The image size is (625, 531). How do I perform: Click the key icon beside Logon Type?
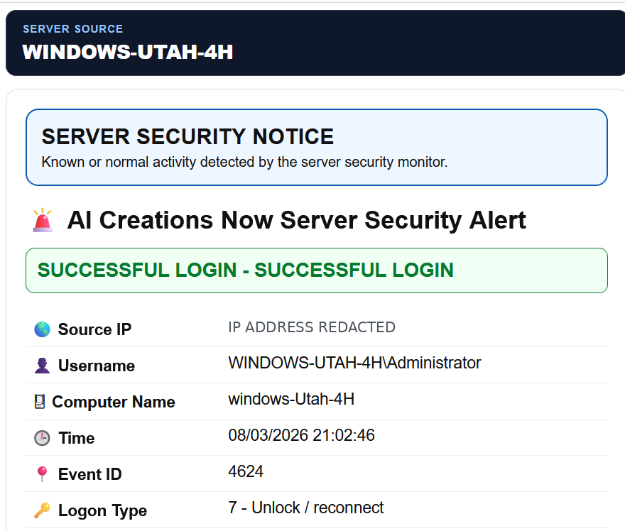(42, 510)
